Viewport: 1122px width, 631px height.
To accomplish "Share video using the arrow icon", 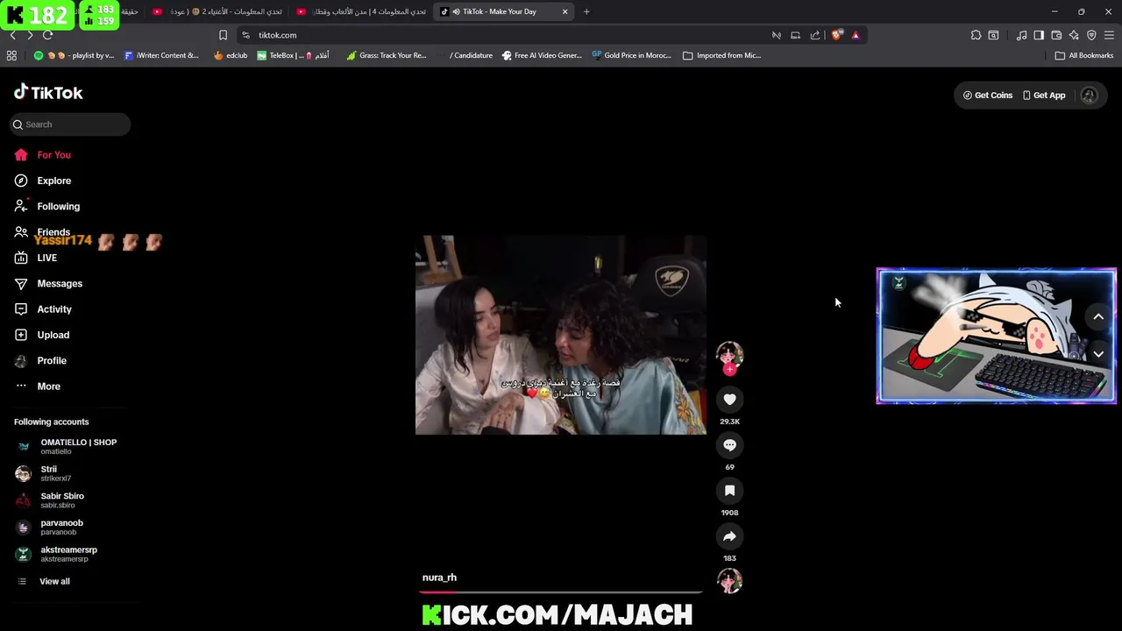I will [x=729, y=536].
